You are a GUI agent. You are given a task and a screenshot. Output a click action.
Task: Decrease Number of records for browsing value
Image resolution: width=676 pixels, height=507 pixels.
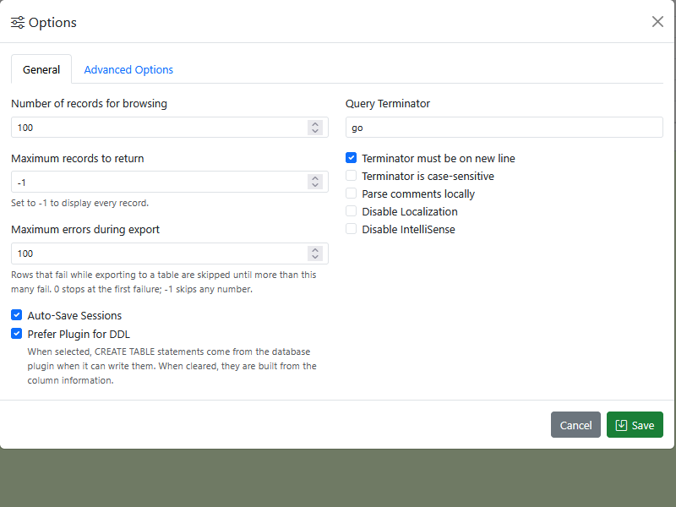315,131
